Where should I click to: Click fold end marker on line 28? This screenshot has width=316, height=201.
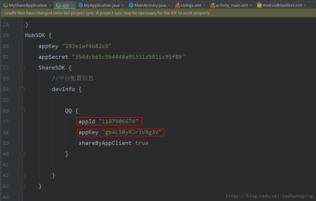(x=23, y=25)
